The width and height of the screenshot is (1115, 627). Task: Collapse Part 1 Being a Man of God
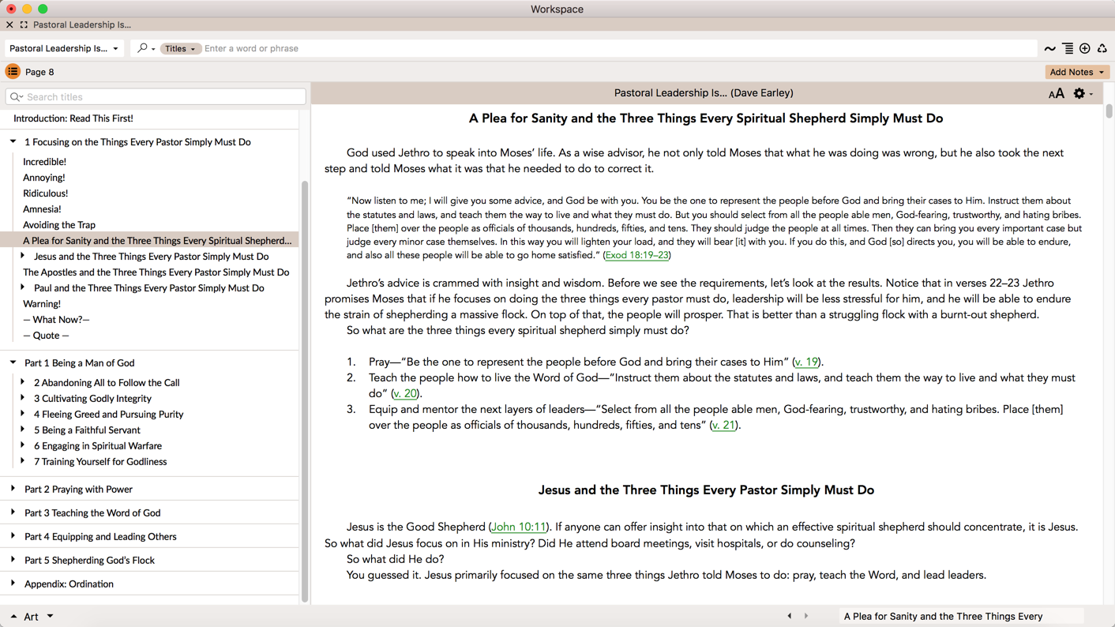click(x=13, y=362)
